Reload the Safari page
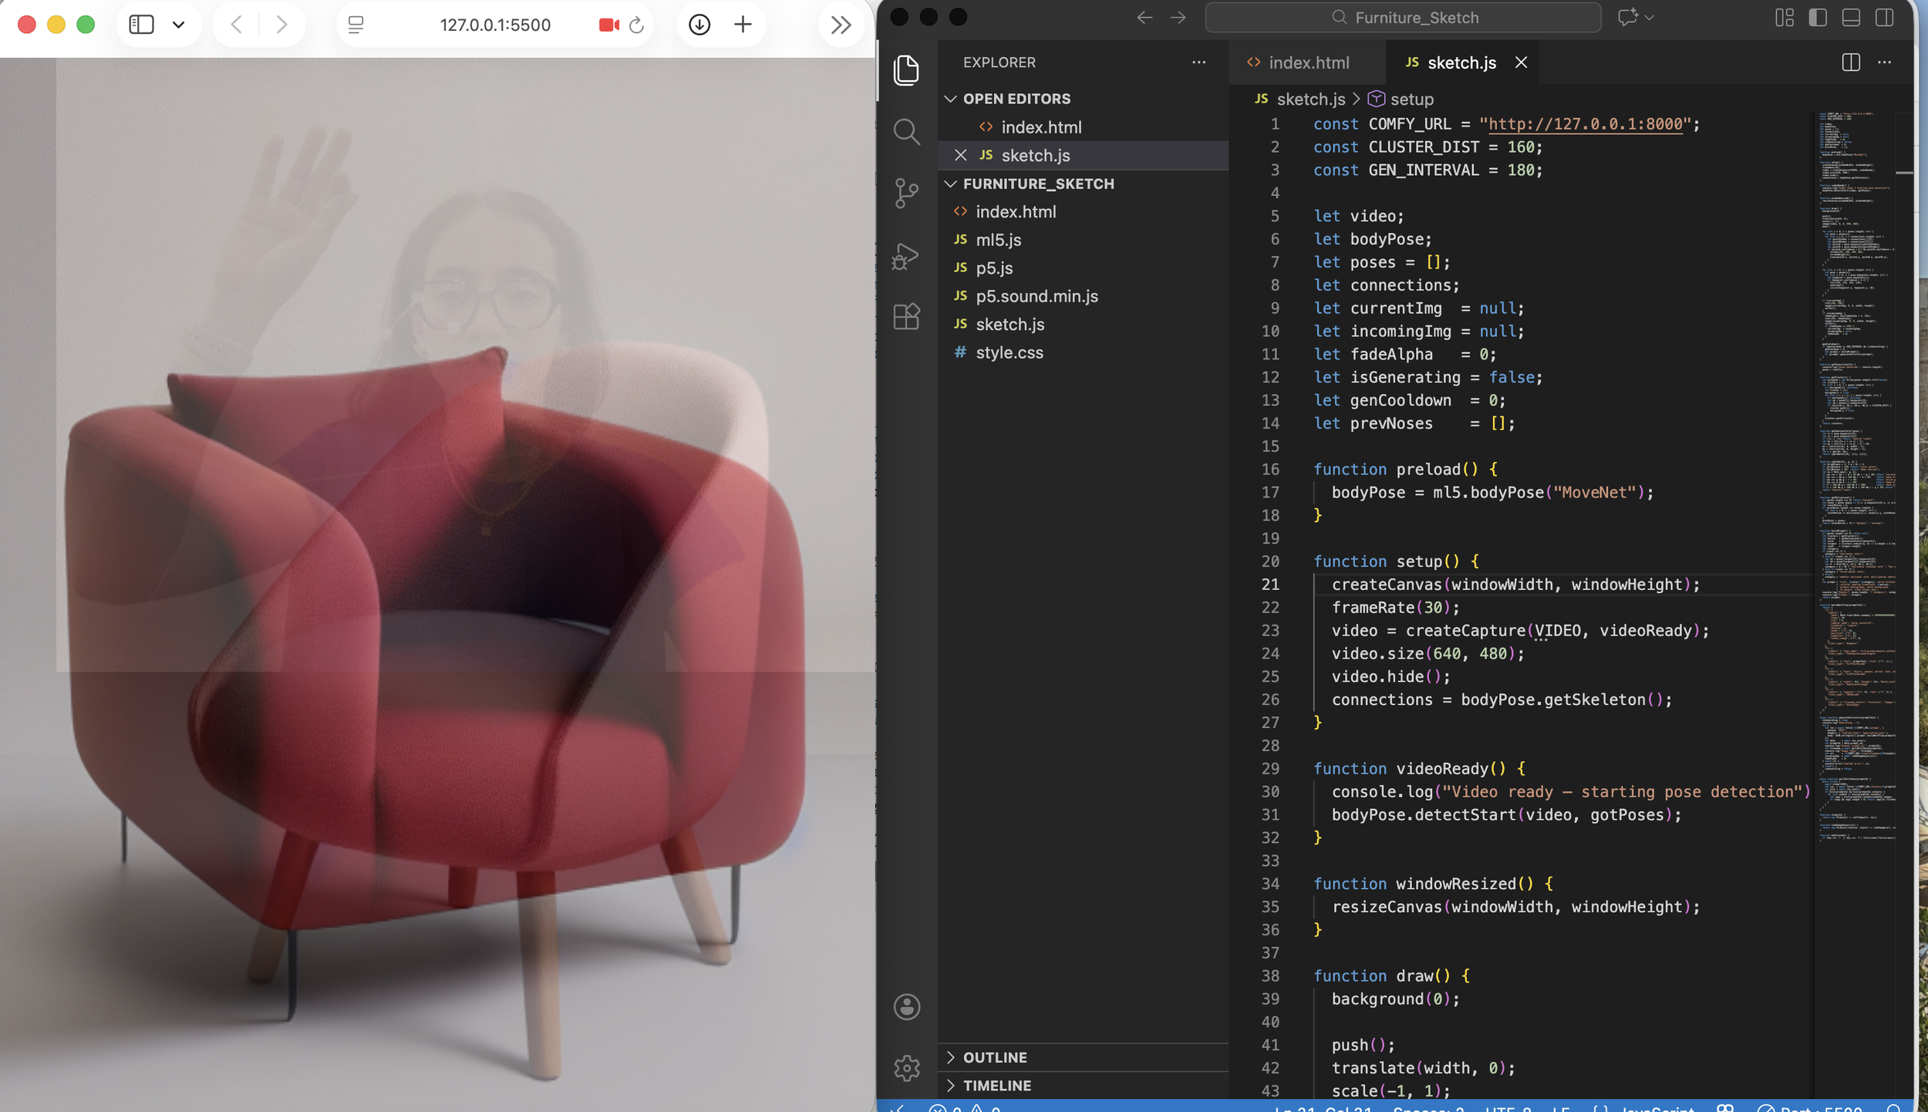The image size is (1928, 1112). click(636, 25)
